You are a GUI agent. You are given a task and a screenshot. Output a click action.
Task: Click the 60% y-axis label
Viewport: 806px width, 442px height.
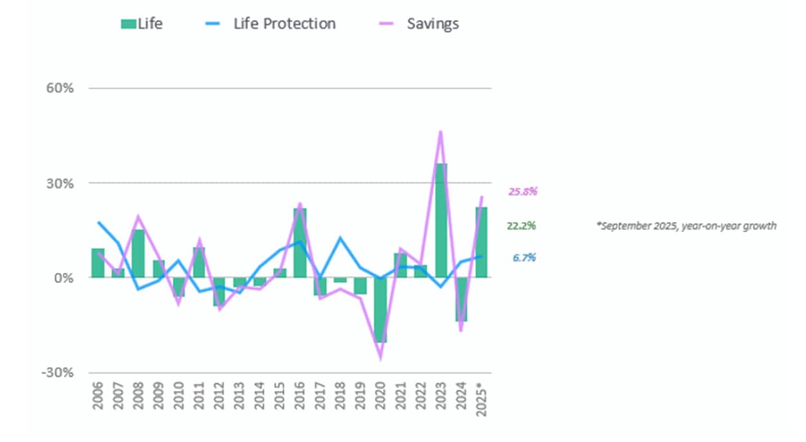(x=60, y=88)
